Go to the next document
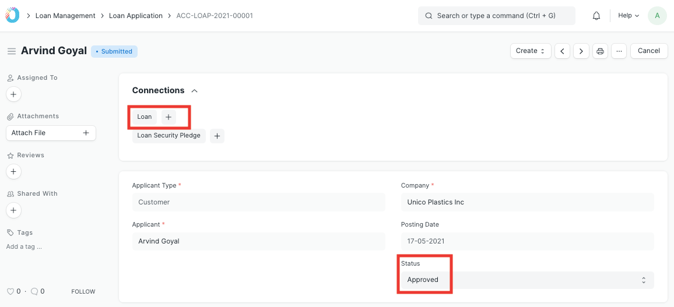The height and width of the screenshot is (307, 674). coord(581,51)
